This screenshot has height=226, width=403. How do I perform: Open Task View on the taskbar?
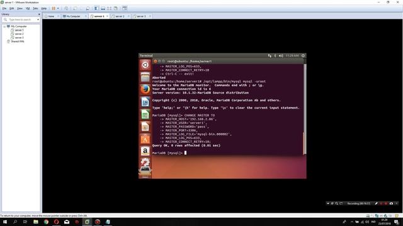pyautogui.click(x=25, y=222)
